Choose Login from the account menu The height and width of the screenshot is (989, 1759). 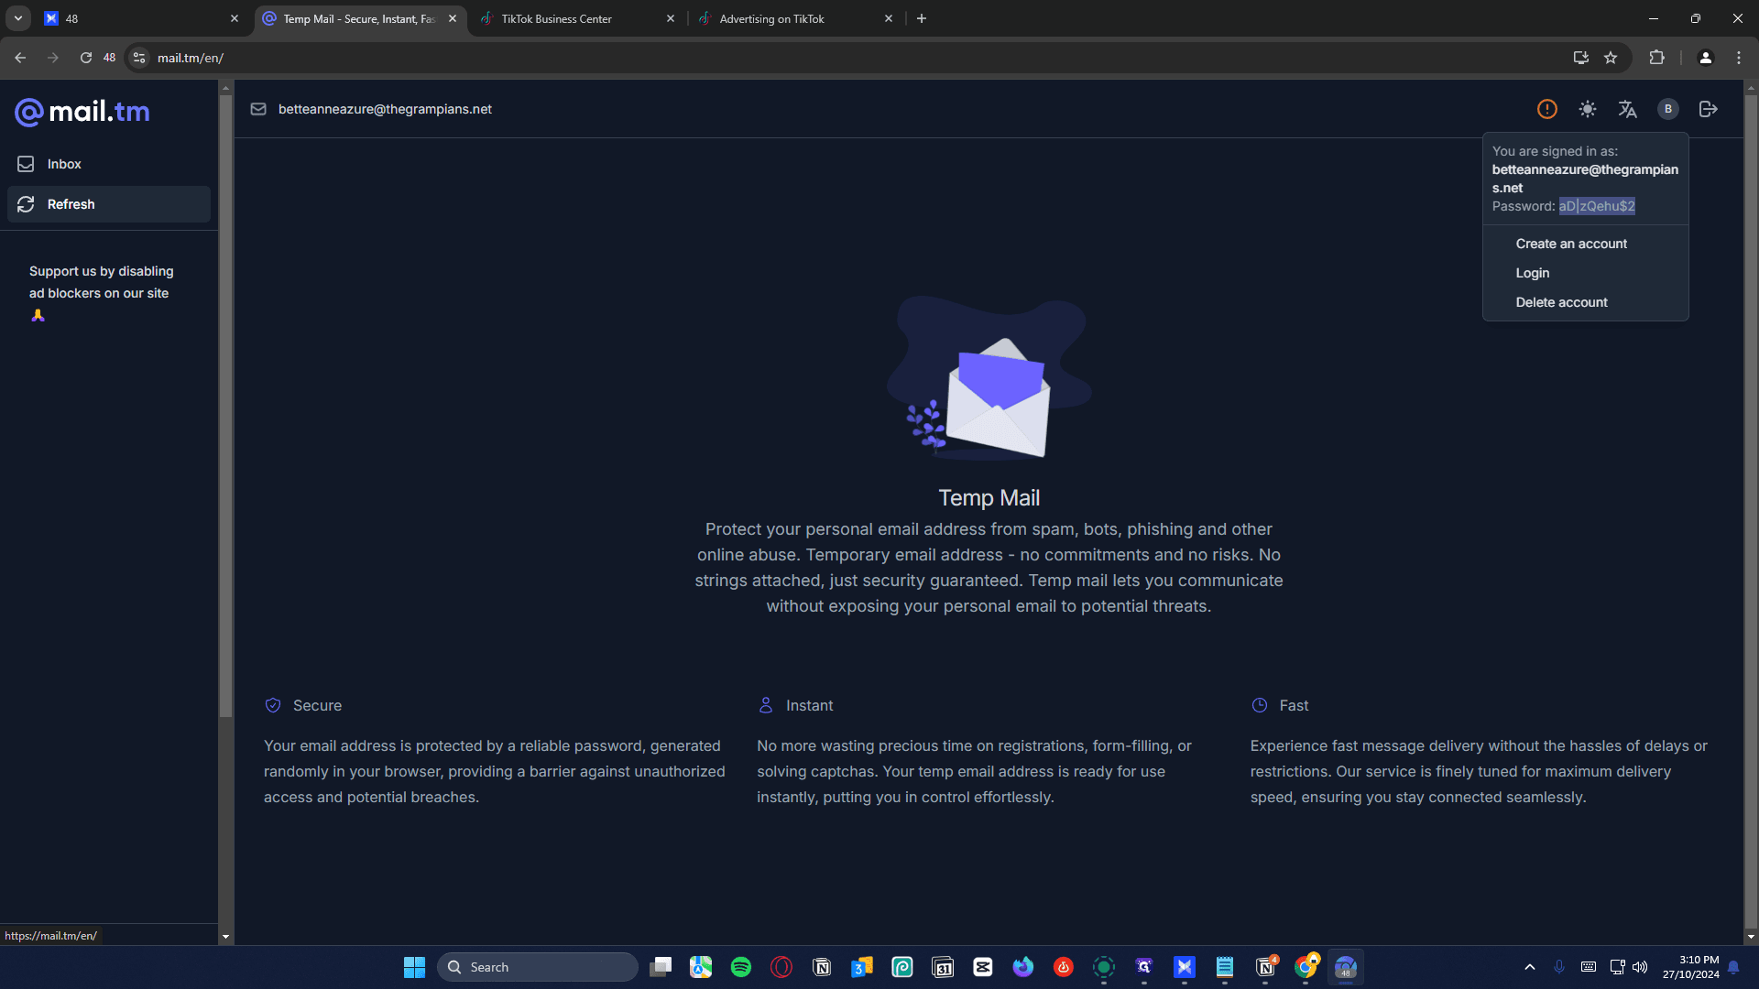tap(1533, 273)
